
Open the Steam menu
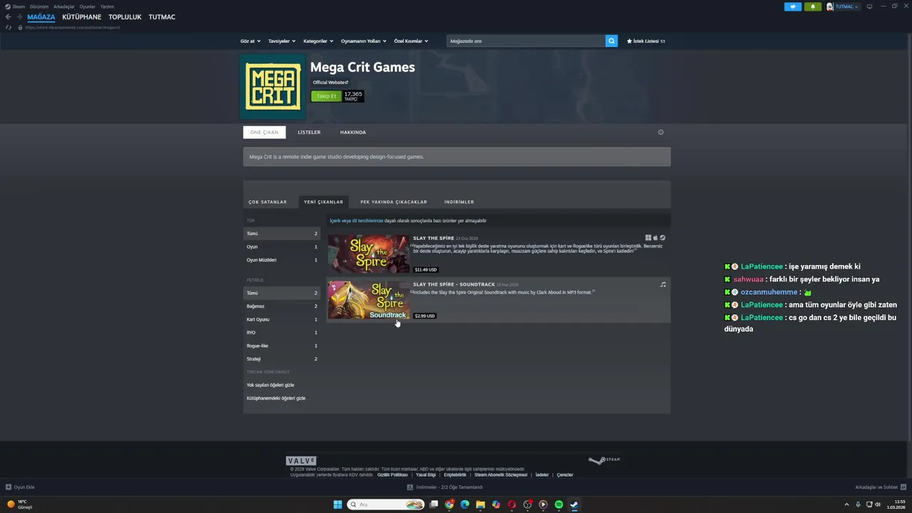pyautogui.click(x=15, y=6)
